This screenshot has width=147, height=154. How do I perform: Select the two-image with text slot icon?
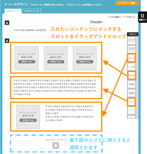point(131,49)
